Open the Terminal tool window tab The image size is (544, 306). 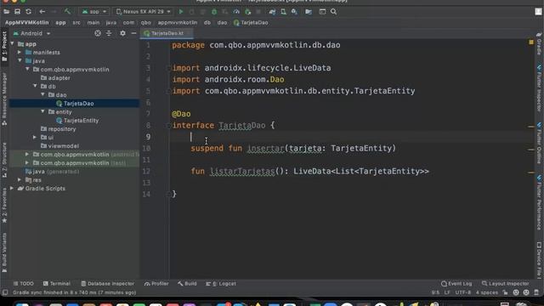point(57,283)
